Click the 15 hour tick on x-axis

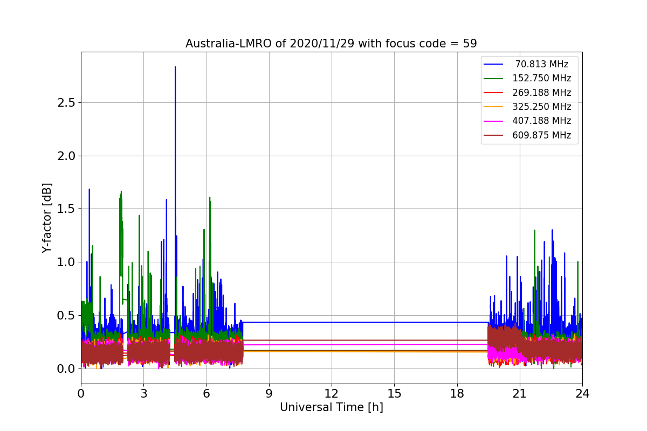pos(394,394)
